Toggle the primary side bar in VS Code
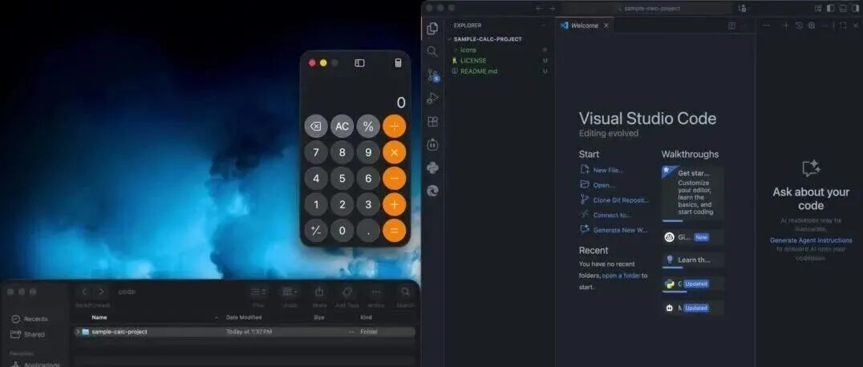Viewport: 863px width, 367px height. click(831, 8)
